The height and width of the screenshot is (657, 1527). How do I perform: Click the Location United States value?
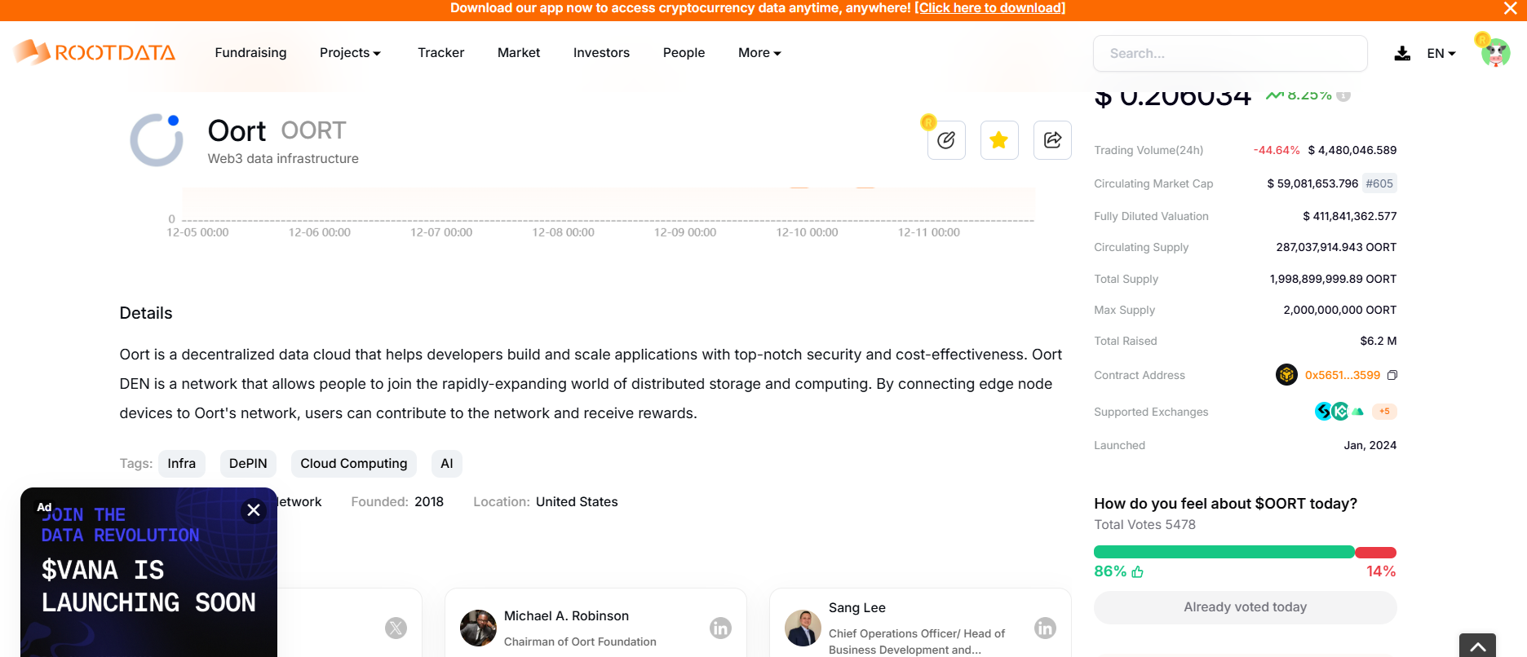pos(577,502)
